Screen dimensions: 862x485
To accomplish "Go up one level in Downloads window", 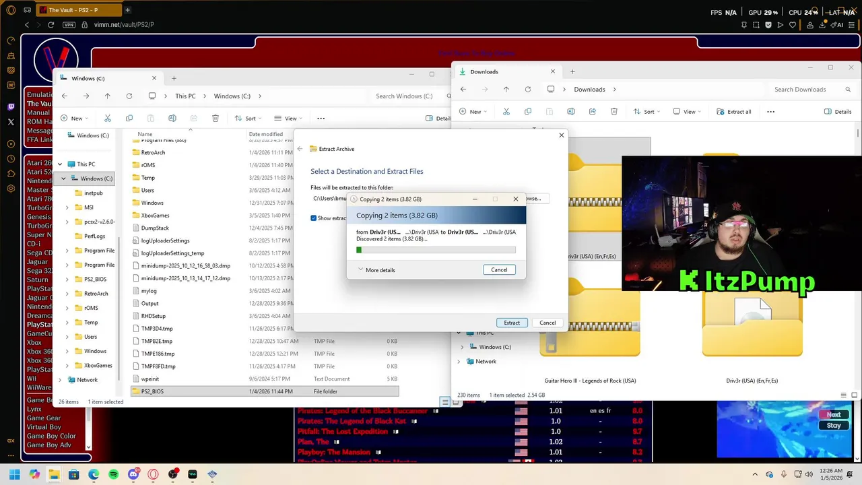I will point(506,90).
